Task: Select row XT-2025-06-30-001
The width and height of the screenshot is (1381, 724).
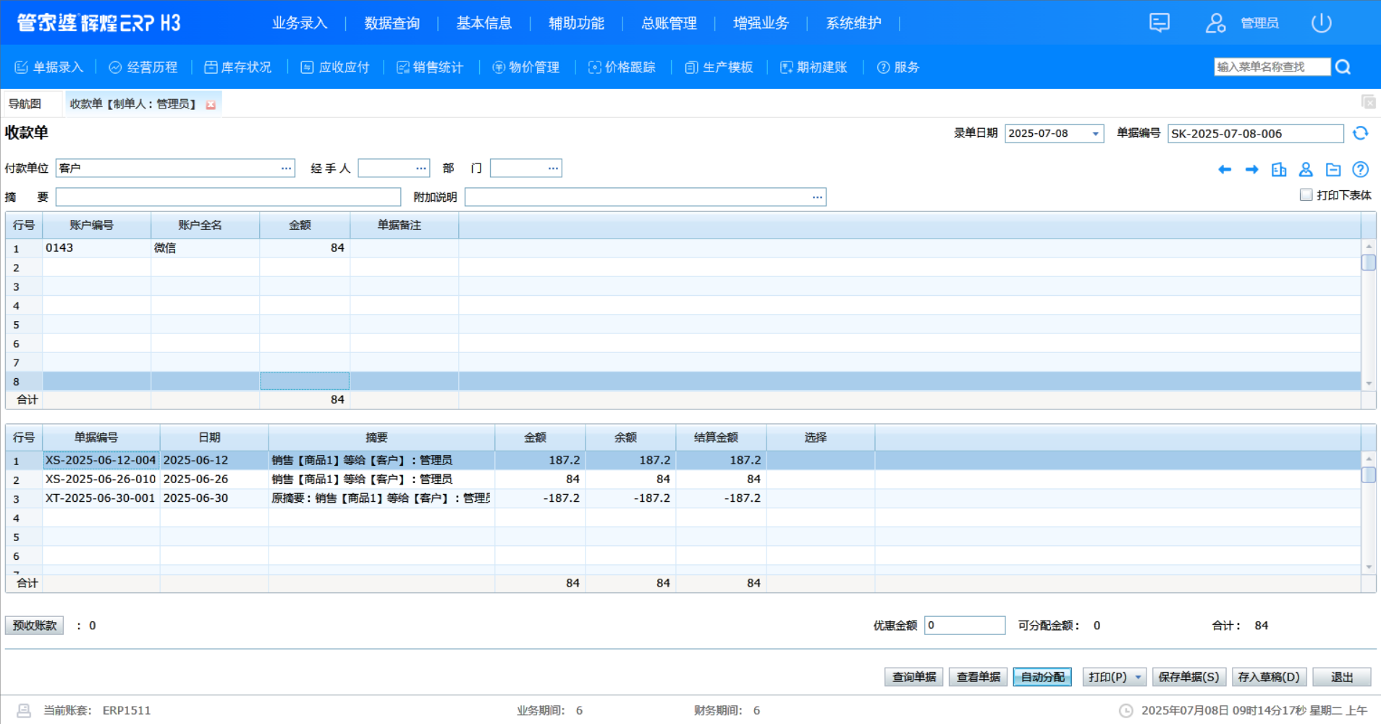Action: coord(683,498)
